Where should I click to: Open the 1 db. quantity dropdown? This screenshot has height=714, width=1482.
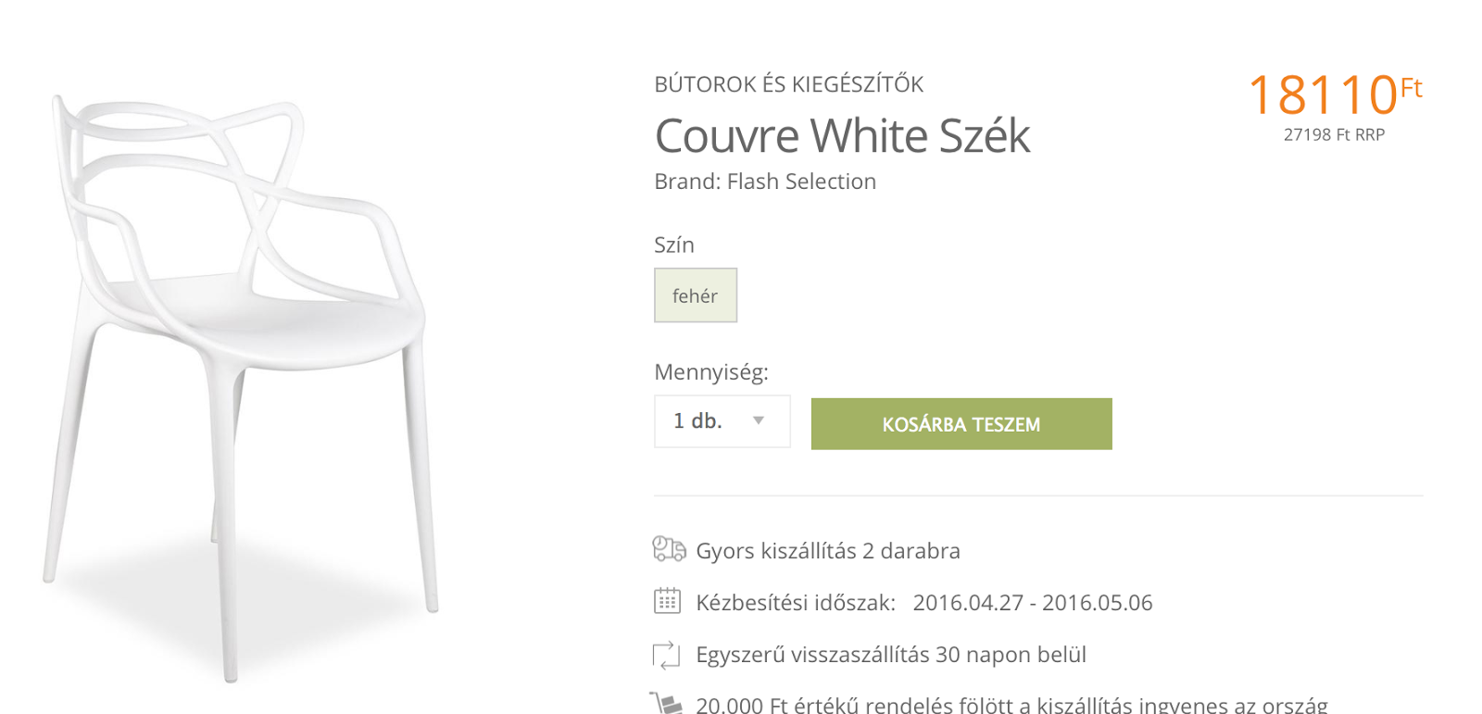[x=722, y=421]
